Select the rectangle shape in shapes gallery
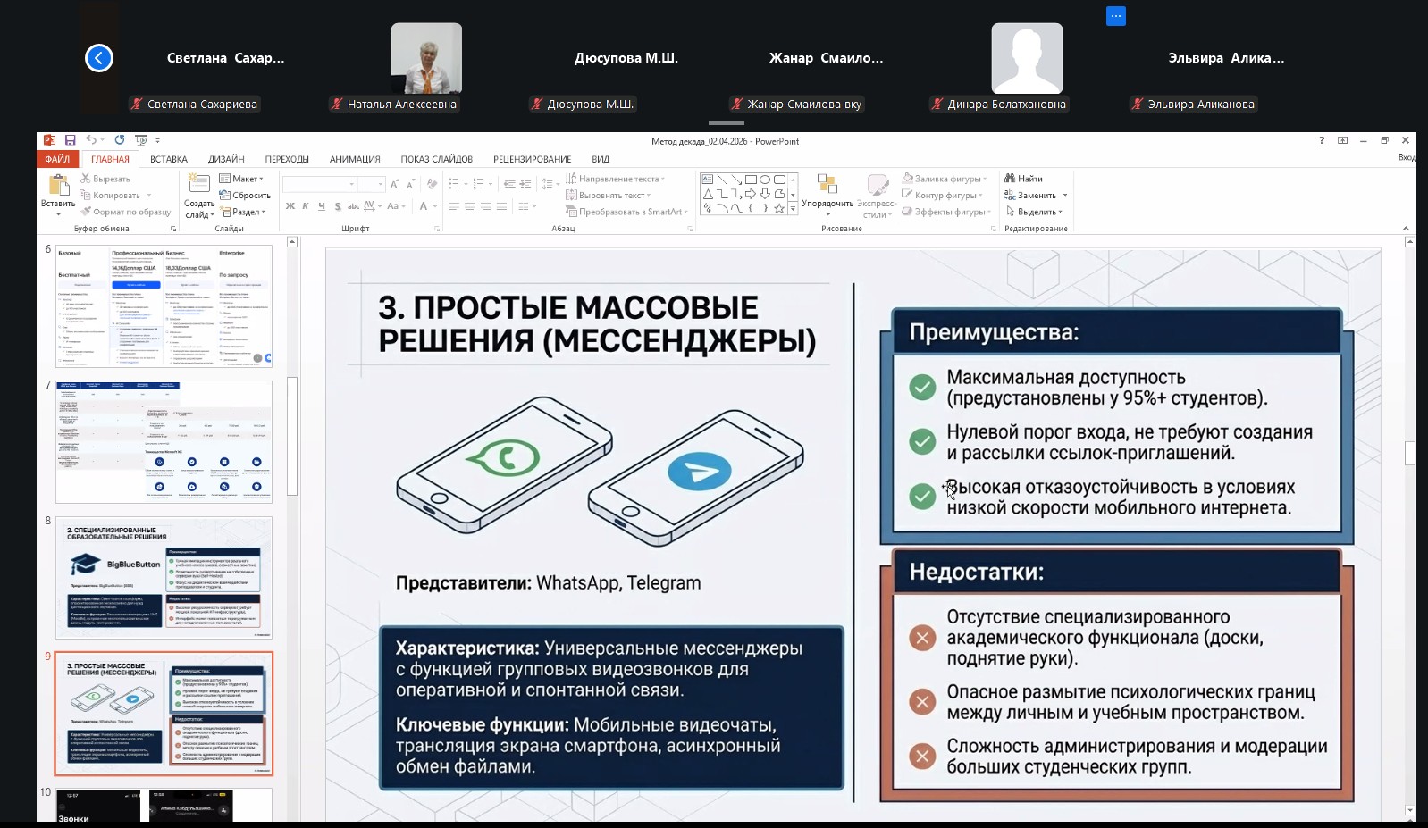1428x828 pixels. (751, 180)
